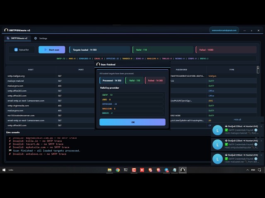Click BREVO : 2 in provider stats strip
265x198 pixels.
click(204, 59)
